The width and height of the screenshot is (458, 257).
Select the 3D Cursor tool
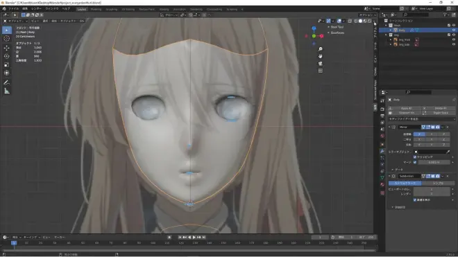coord(7,39)
